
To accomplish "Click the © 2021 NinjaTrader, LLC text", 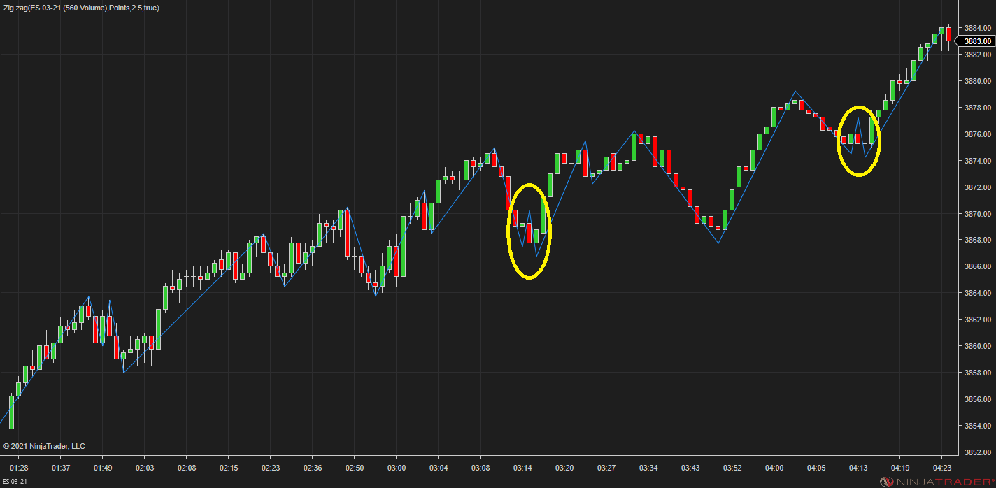I will [x=44, y=446].
